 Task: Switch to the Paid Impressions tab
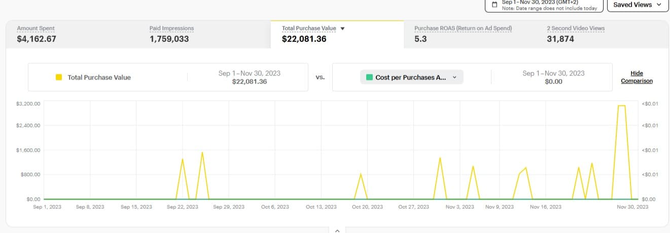(171, 34)
